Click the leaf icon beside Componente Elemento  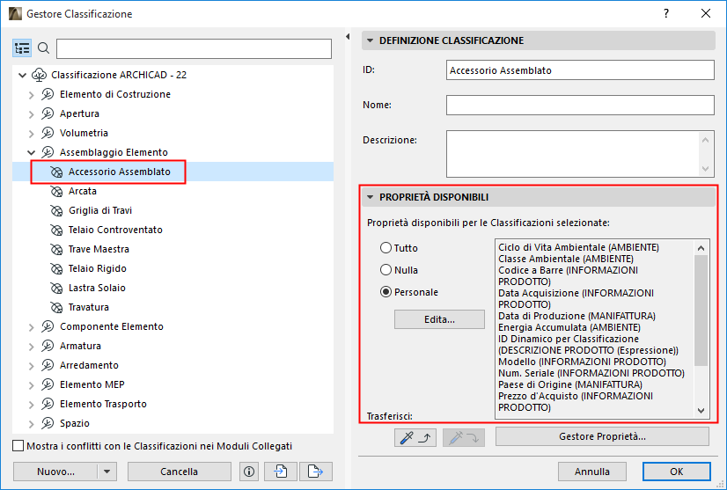click(x=48, y=326)
